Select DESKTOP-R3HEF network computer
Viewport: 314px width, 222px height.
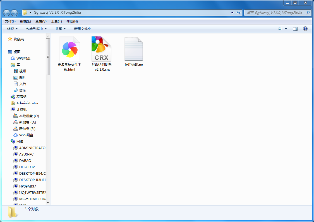pos(32,180)
